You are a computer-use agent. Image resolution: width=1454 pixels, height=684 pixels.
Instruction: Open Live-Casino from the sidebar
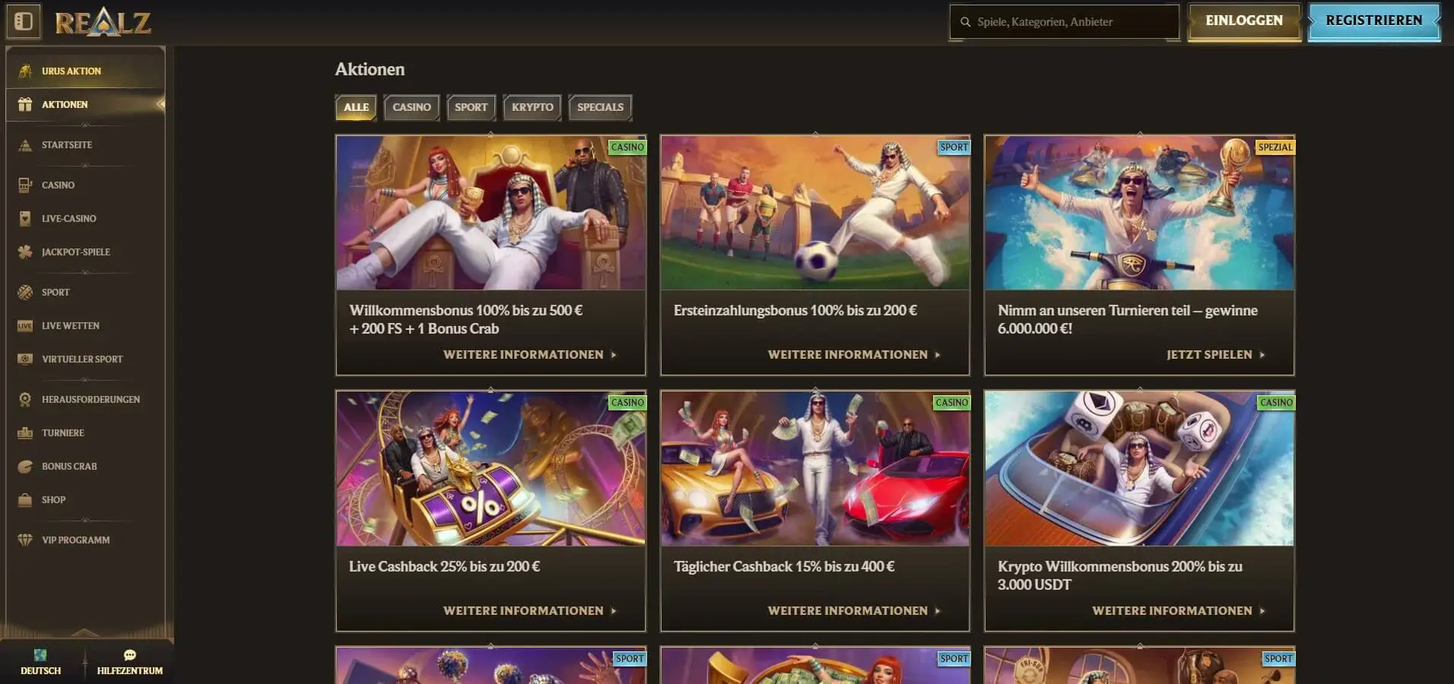point(68,218)
